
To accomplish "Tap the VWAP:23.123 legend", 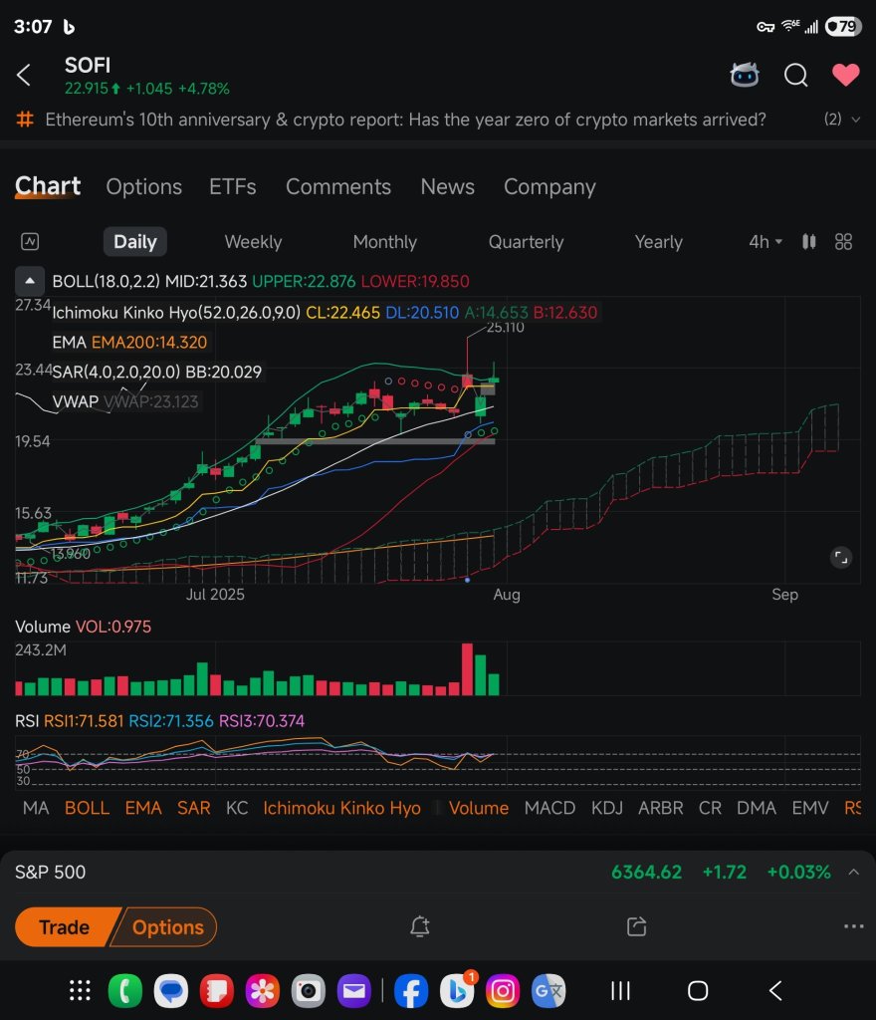I will click(x=150, y=401).
